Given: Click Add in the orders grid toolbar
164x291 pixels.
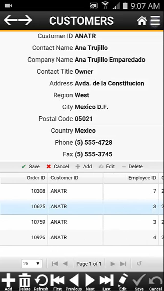Looking at the screenshot, I should tap(84, 166).
